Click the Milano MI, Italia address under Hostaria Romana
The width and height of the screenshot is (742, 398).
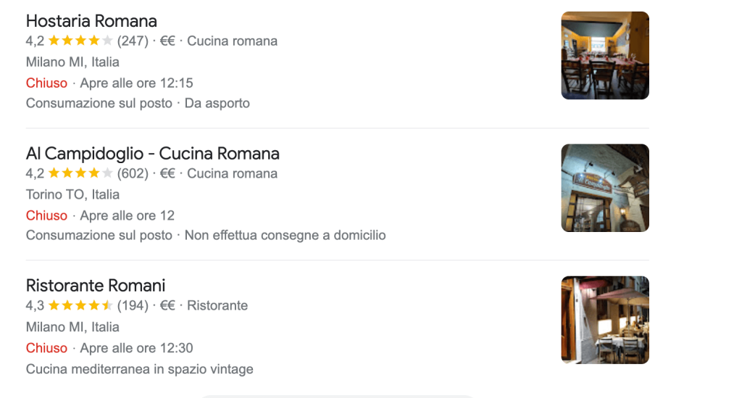(x=72, y=62)
